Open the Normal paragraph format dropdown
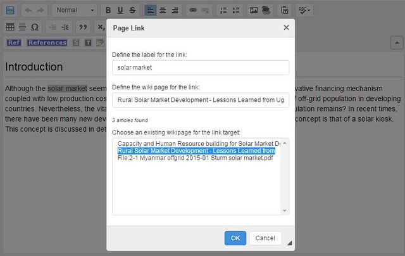The height and width of the screenshot is (256, 405). coord(75,10)
